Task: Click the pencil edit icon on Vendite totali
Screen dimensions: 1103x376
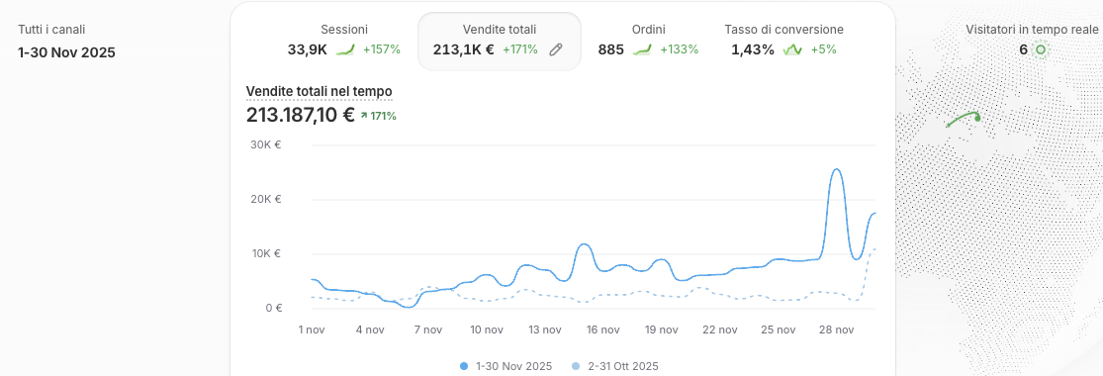Action: pyautogui.click(x=556, y=49)
